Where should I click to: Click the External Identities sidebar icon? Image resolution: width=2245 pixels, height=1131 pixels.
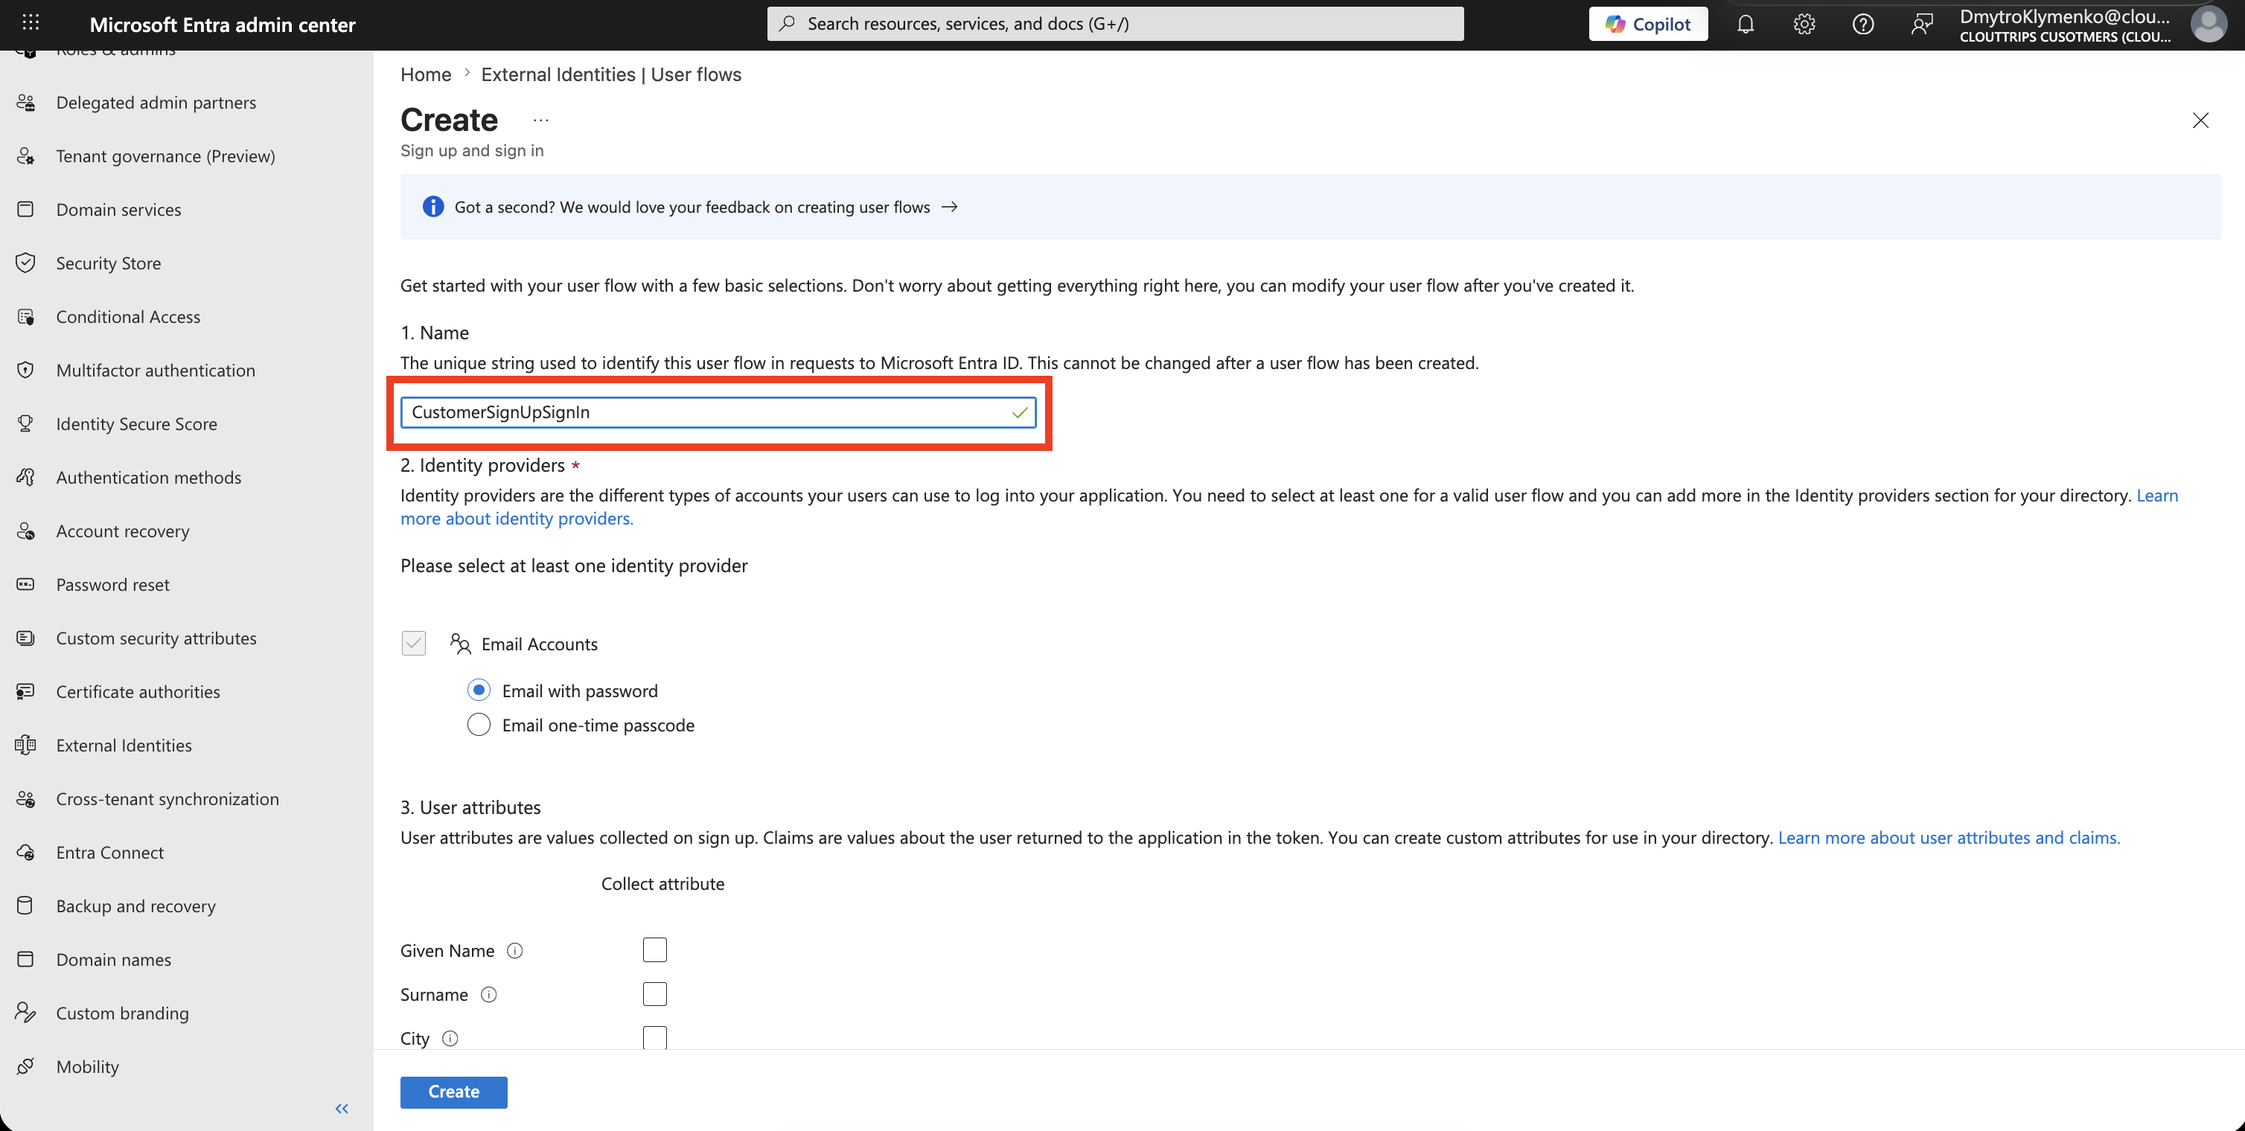pos(26,745)
